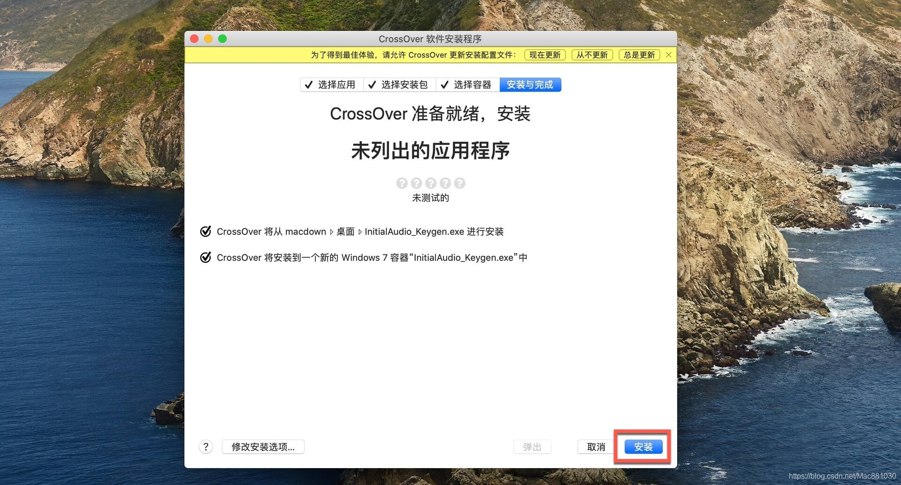
Task: Click the last rating question-mark icon
Action: (x=460, y=183)
